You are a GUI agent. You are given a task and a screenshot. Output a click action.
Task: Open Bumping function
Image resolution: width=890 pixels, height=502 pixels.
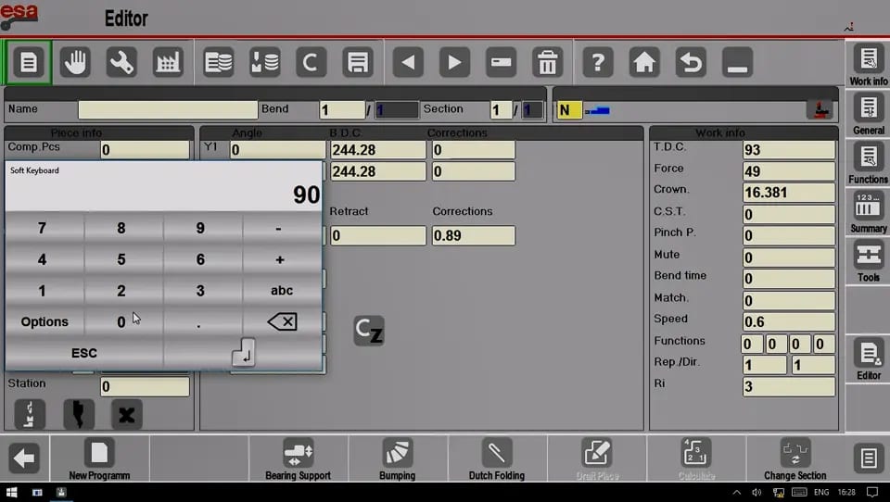[398, 458]
